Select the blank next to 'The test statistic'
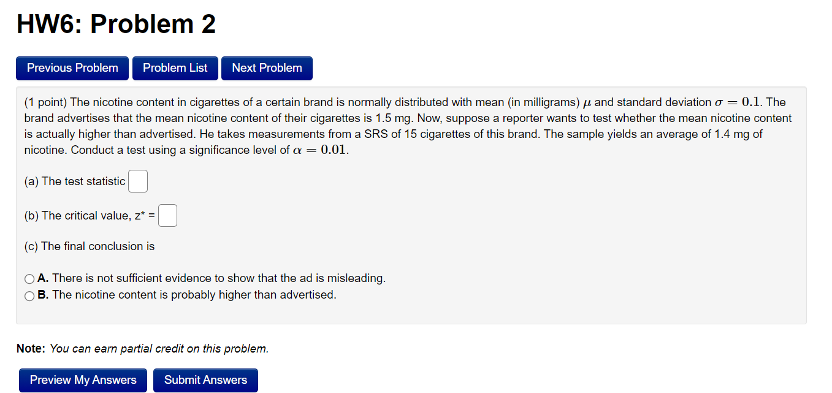The width and height of the screenshot is (832, 393). pyautogui.click(x=137, y=181)
